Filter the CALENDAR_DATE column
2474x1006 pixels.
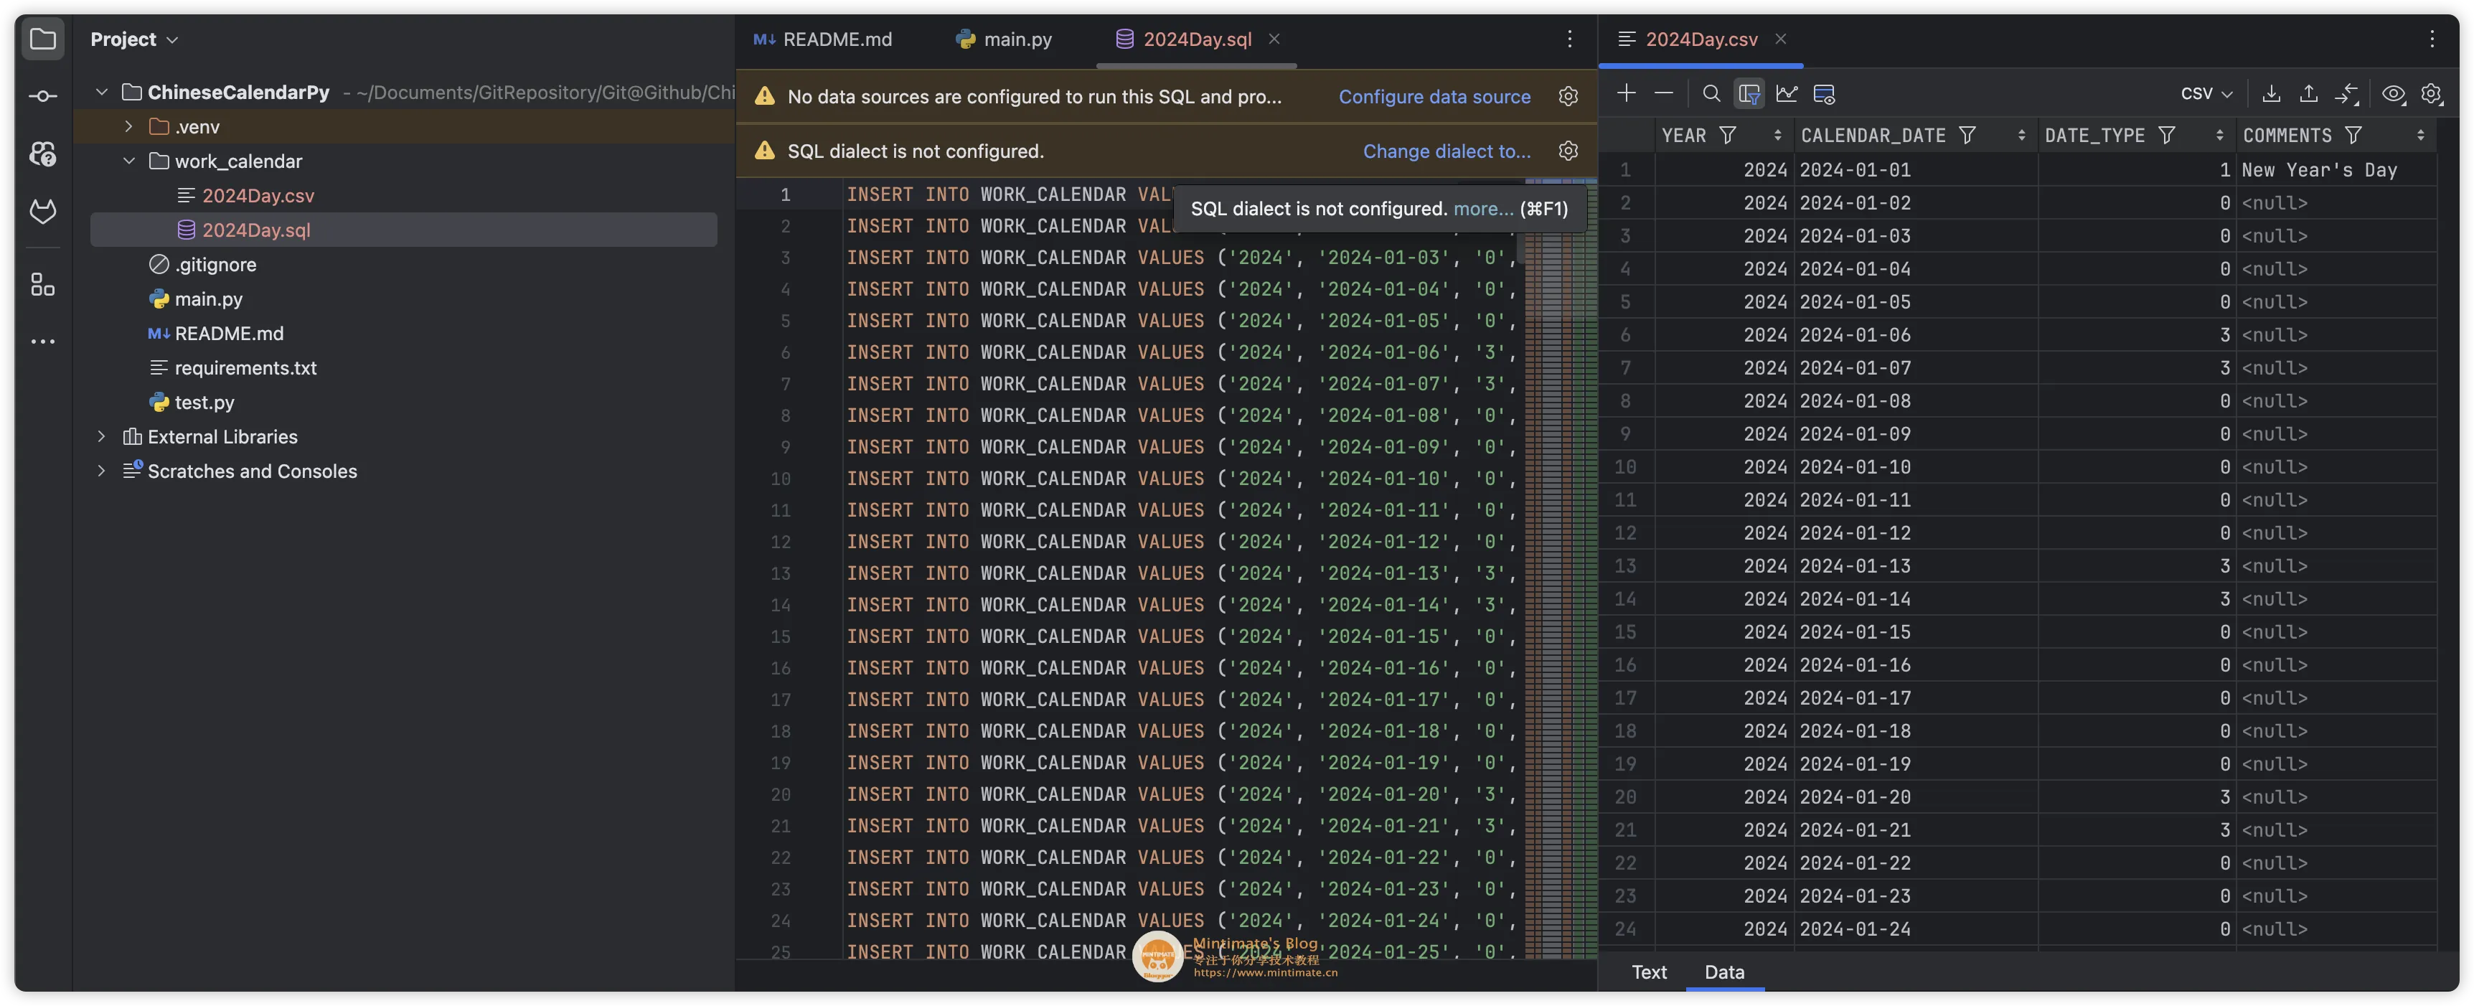point(1967,136)
